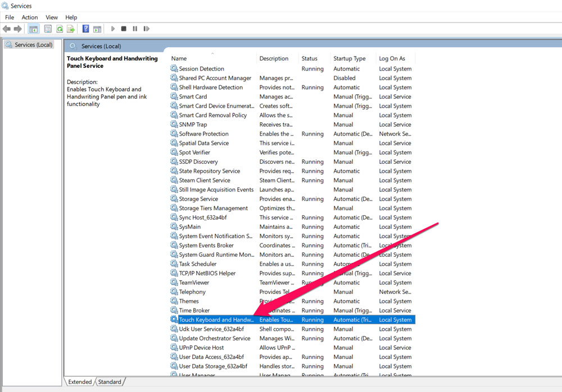This screenshot has height=392, width=562.
Task: Sort by the Description column header
Action: (278, 58)
